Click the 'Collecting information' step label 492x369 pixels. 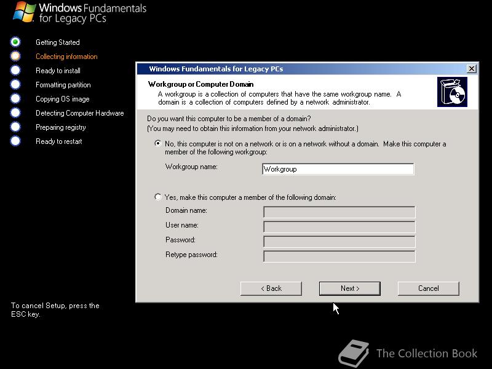tap(66, 57)
